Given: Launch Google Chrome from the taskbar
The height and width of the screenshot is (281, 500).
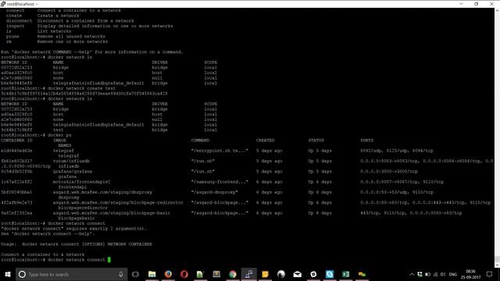Looking at the screenshot, I should click(x=233, y=274).
